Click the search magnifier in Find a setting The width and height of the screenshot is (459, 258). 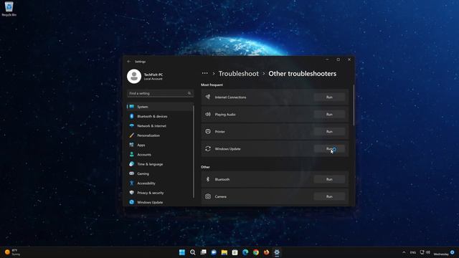pos(189,93)
